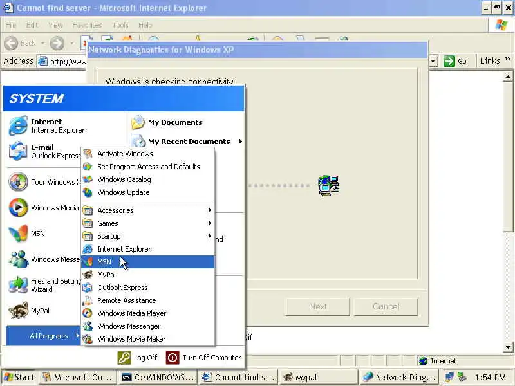Click network connection tray icon
The height and width of the screenshot is (386, 515).
(449, 377)
